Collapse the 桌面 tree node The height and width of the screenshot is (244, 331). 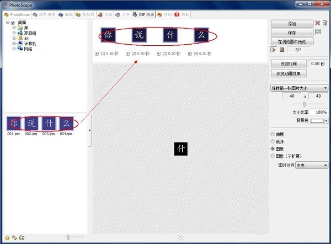[8, 22]
